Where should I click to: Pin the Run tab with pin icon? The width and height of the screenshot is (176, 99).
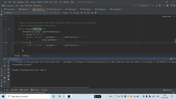click(5, 82)
